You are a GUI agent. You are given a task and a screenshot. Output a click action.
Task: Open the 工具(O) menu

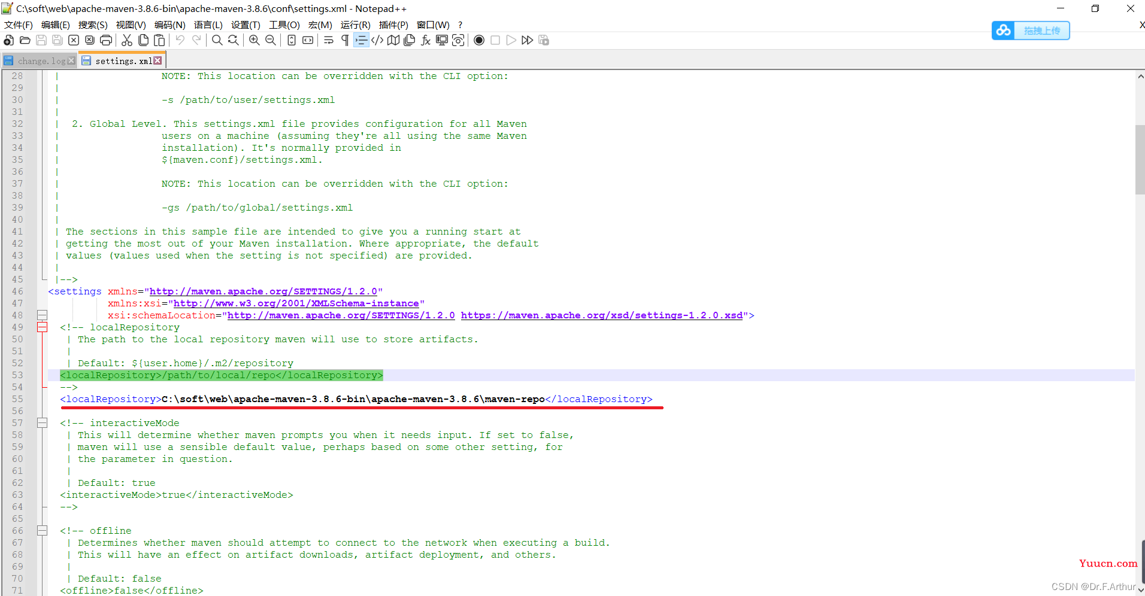point(284,25)
